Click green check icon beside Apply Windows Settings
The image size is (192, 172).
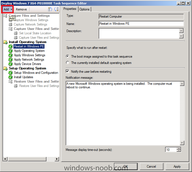10,55
